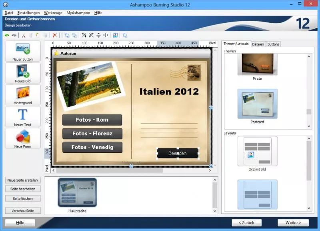
Task: Click the Hilfe button at bottom left
Action: pos(20,223)
